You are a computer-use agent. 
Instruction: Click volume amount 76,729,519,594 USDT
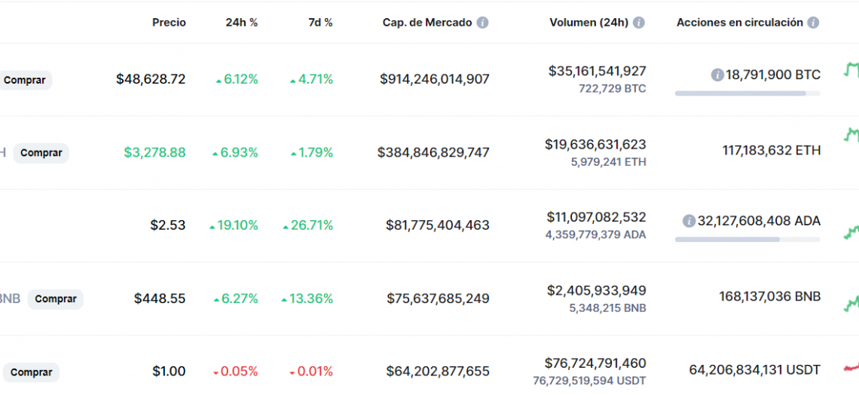tap(589, 380)
